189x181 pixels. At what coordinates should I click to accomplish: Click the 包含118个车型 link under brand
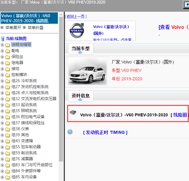point(112,39)
